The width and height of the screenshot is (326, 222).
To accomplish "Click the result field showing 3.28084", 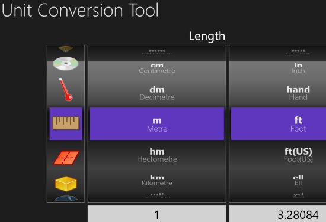I will (277, 214).
